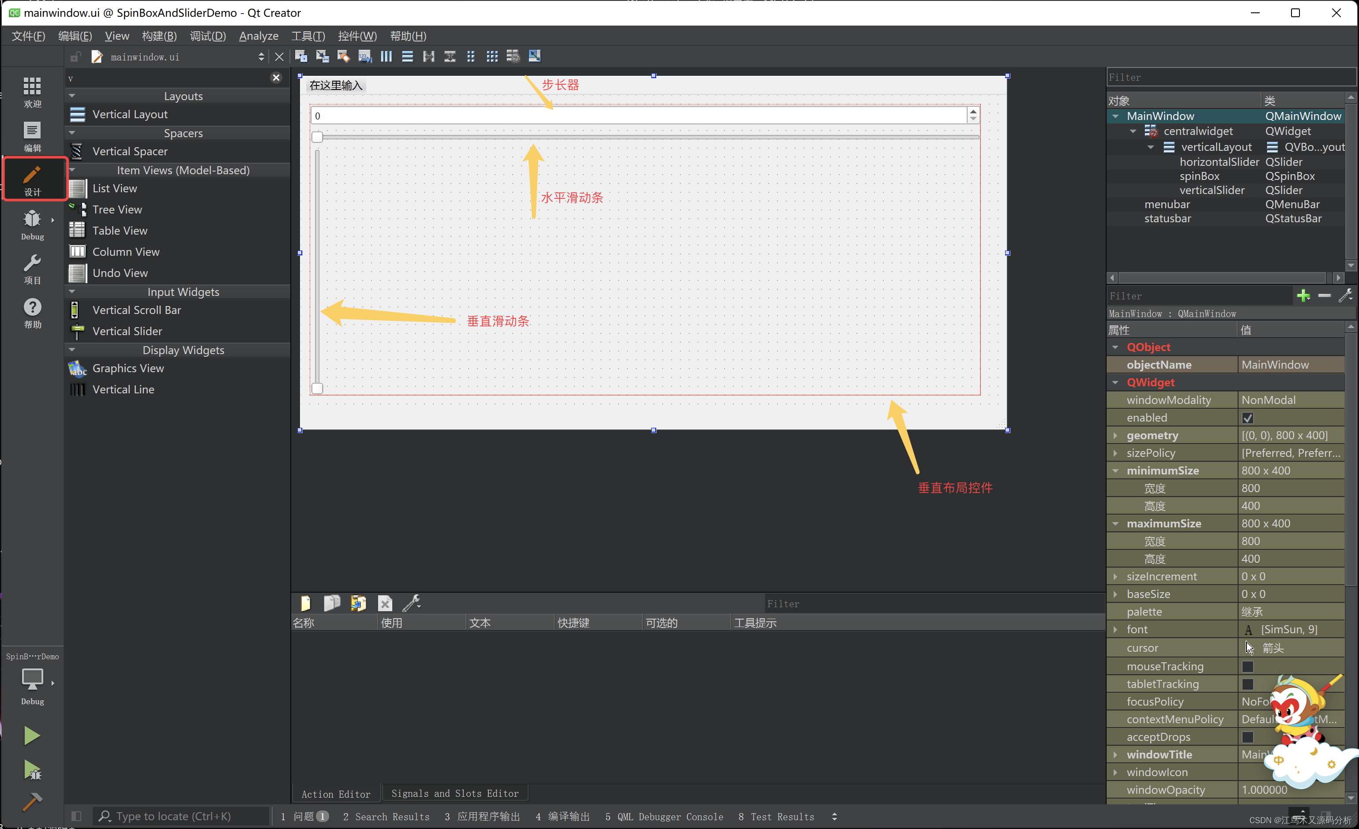
Task: Uncheck the enabled property checkbox
Action: [1248, 418]
